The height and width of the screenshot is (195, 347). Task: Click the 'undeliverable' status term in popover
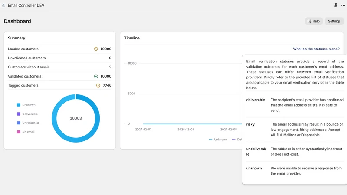click(256, 151)
